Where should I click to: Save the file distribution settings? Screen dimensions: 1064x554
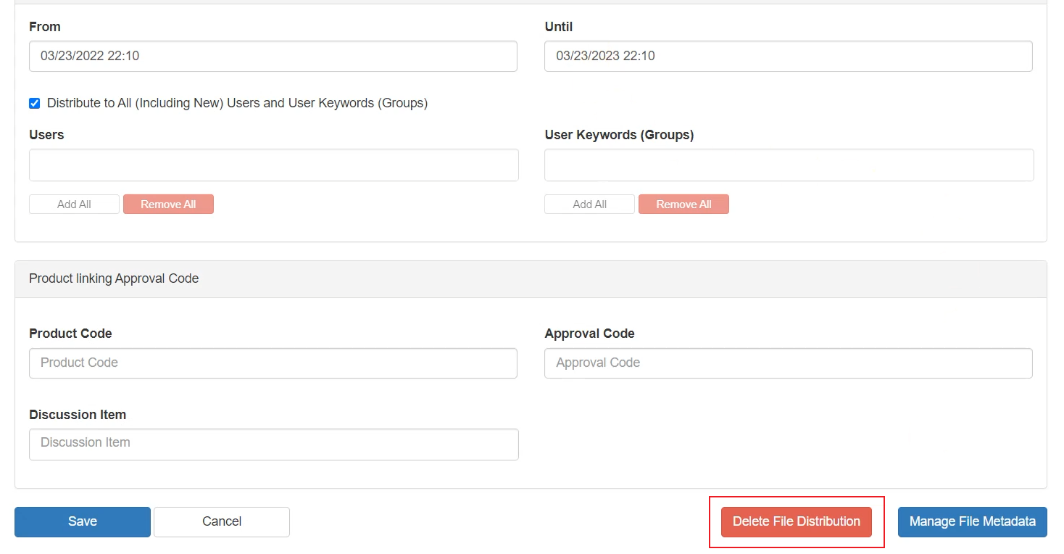83,521
